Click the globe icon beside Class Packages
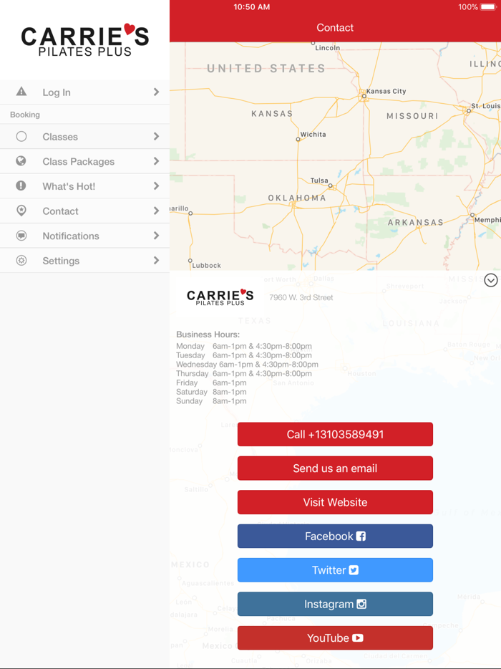This screenshot has height=669, width=501. click(x=21, y=161)
